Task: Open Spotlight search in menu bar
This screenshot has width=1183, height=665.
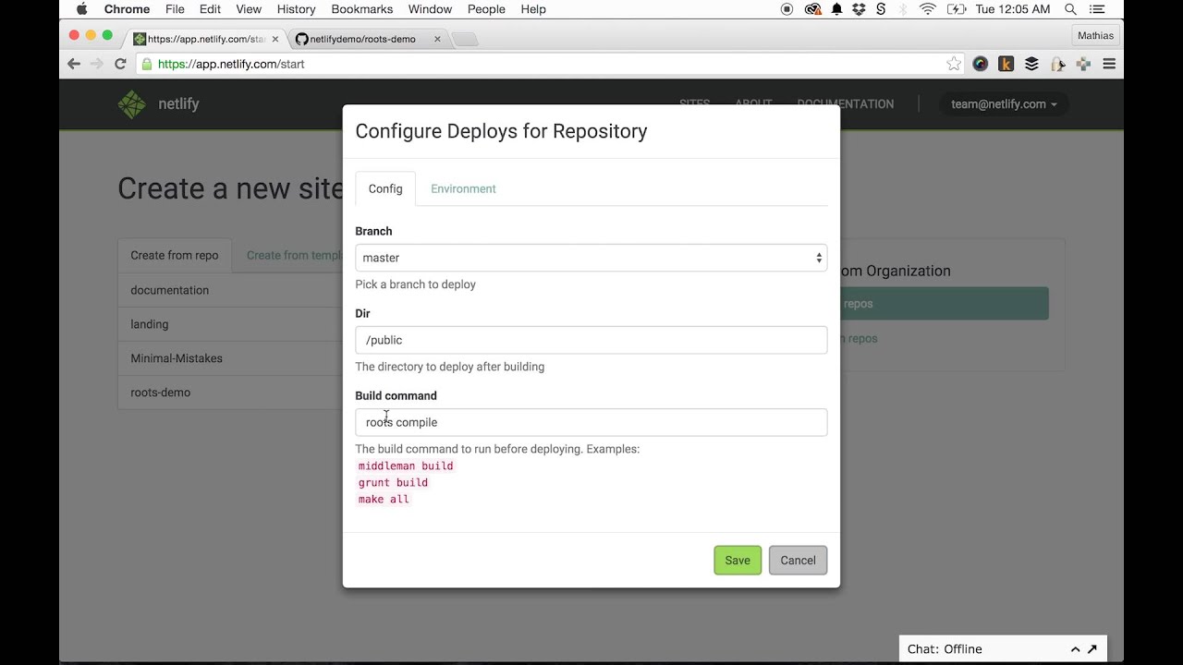Action: click(x=1070, y=9)
